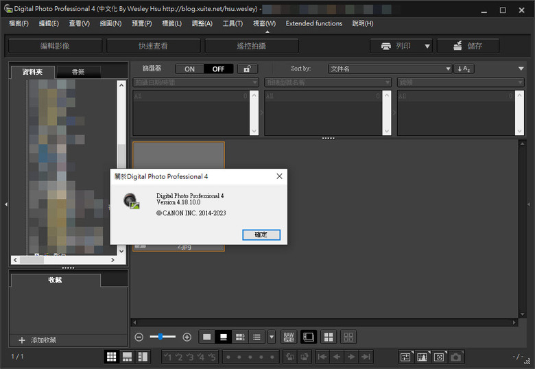Open thumbnail display options dropdown arrow
The height and width of the screenshot is (369, 535).
point(272,337)
